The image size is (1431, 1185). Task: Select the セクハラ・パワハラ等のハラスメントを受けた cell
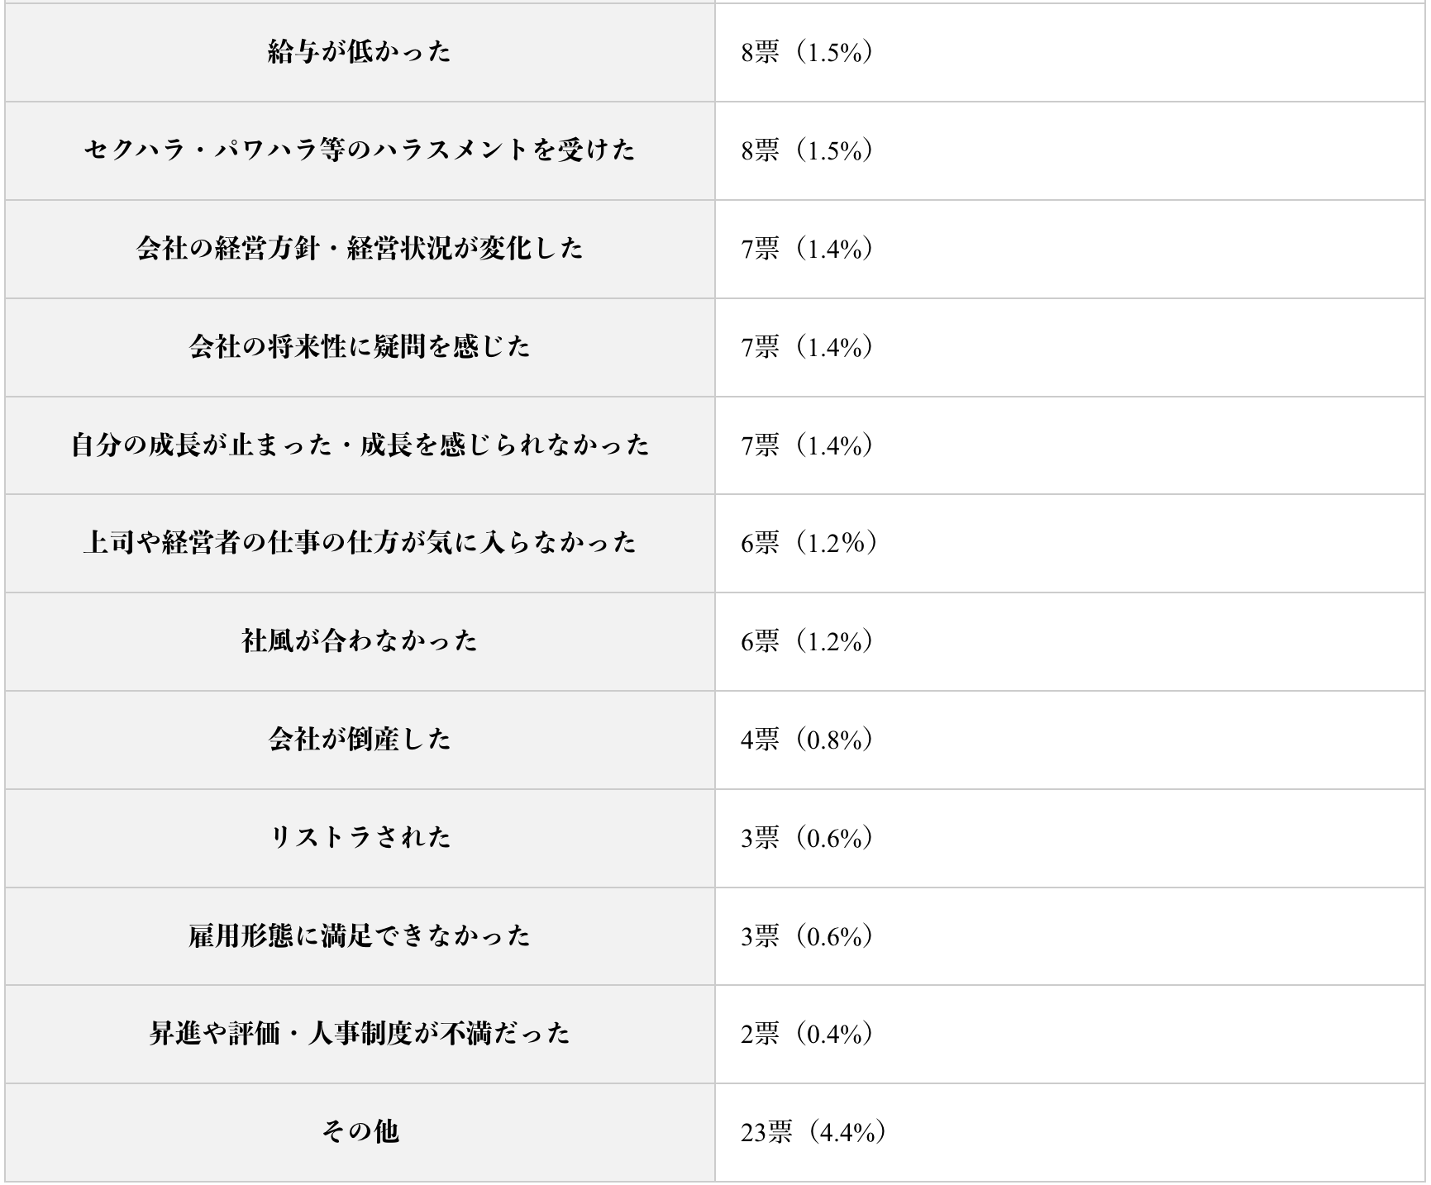360,150
